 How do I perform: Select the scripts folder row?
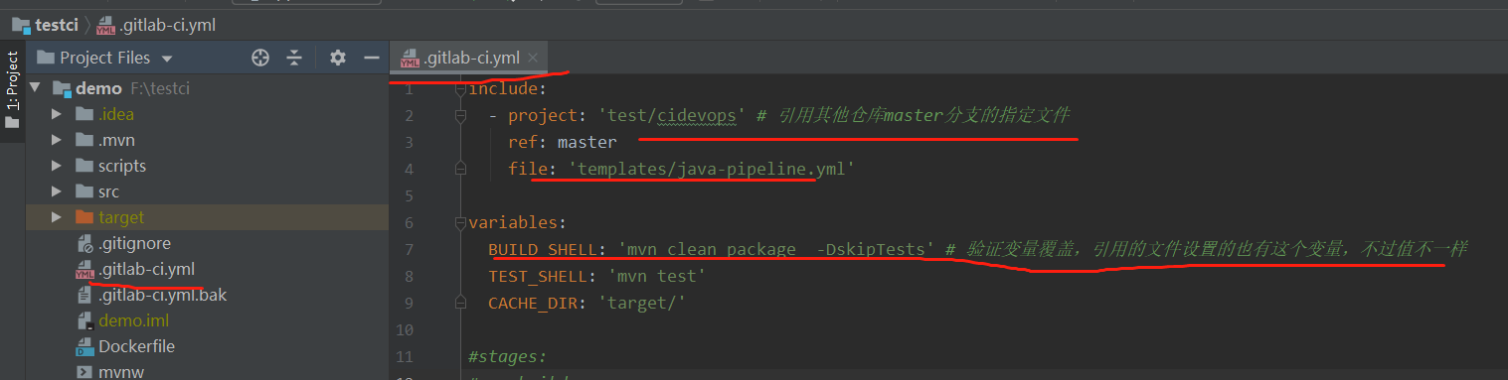click(x=208, y=166)
